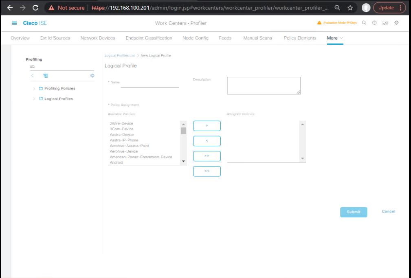Click the Assigned Policies scroll up arrow
The height and width of the screenshot is (278, 411).
(x=303, y=124)
